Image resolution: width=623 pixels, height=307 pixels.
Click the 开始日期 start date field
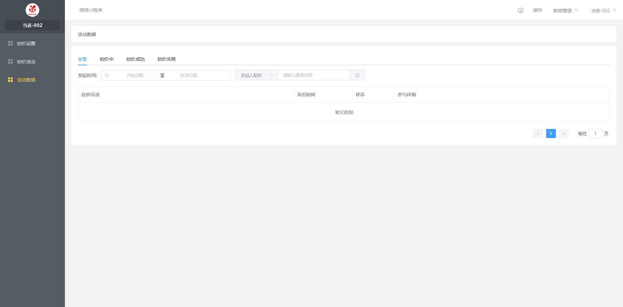tap(135, 75)
